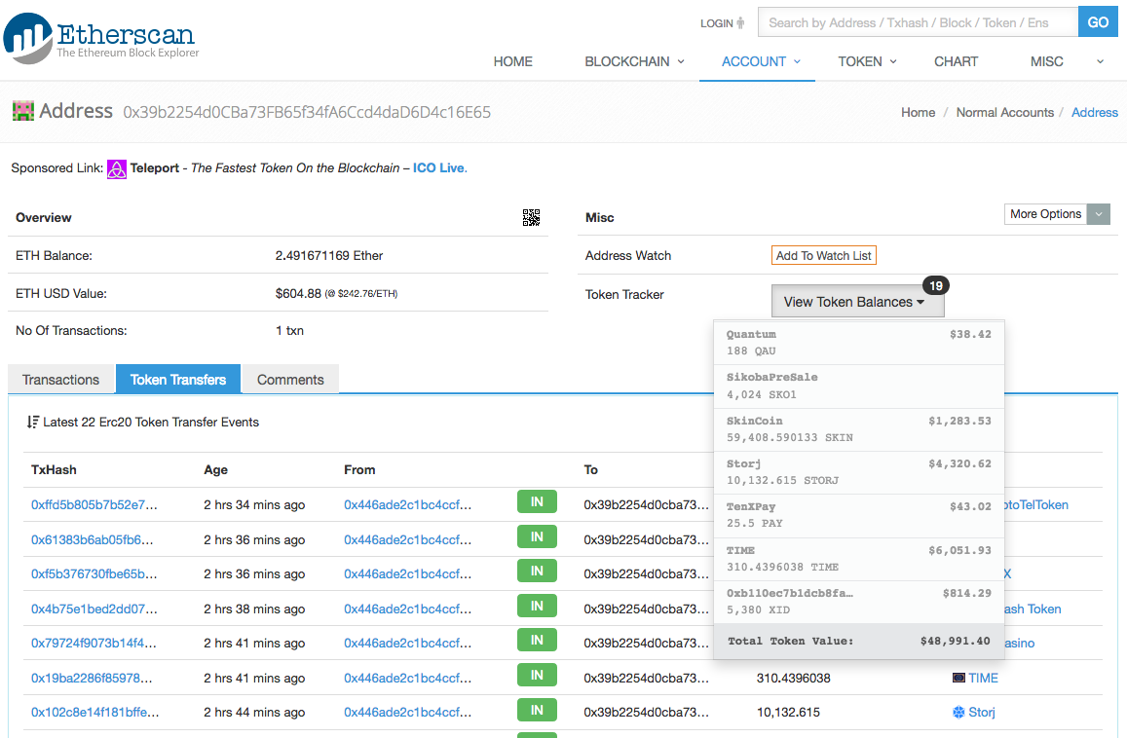Screen dimensions: 1127x738
Task: Open transaction 0x102c8e14f181bffe
Action: pyautogui.click(x=94, y=712)
